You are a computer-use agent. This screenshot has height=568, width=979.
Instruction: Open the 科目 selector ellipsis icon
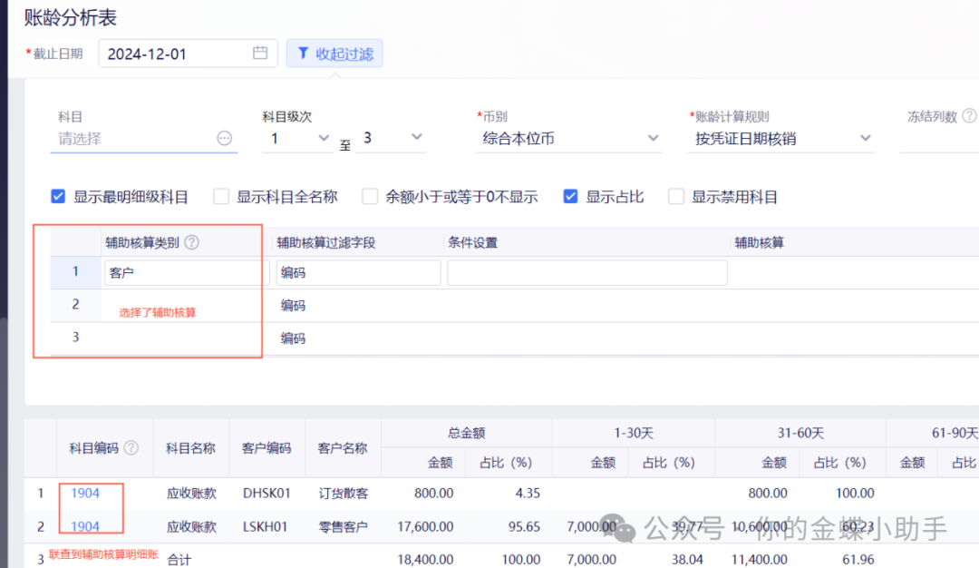coord(224,138)
